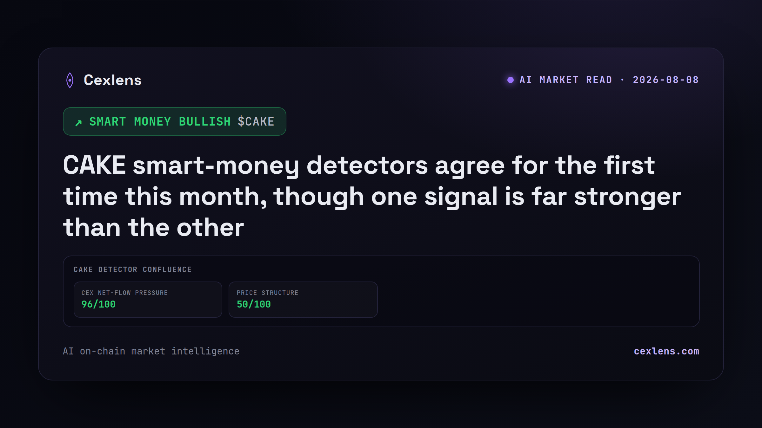The image size is (762, 428).
Task: Open the CEX NET-FLOW PRESSURE card
Action: click(148, 300)
